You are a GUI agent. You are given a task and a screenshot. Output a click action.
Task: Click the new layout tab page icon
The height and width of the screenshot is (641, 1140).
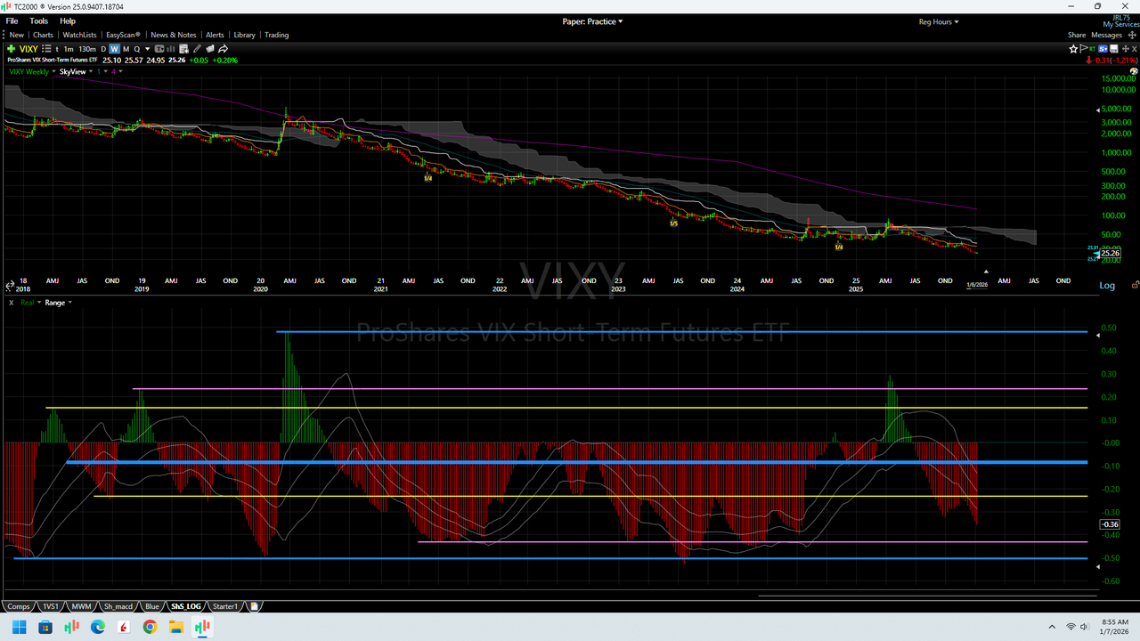tap(254, 606)
